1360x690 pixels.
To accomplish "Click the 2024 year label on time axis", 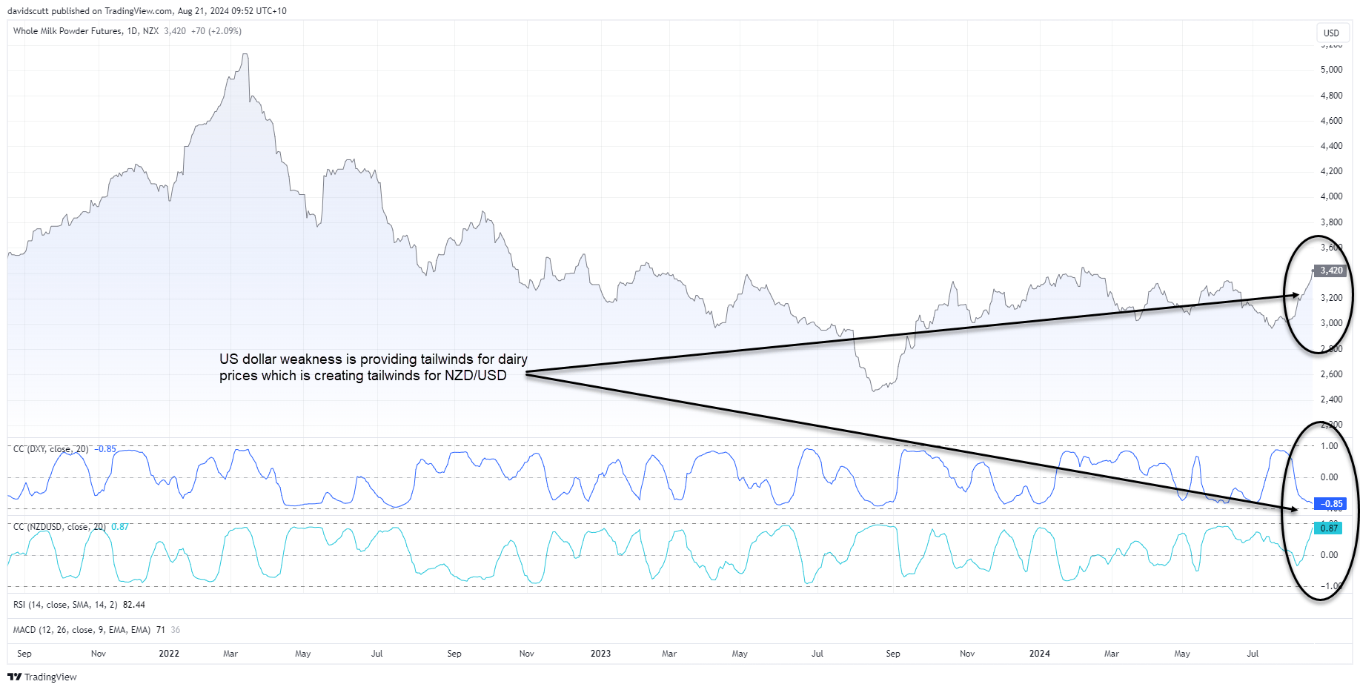I will (1039, 654).
